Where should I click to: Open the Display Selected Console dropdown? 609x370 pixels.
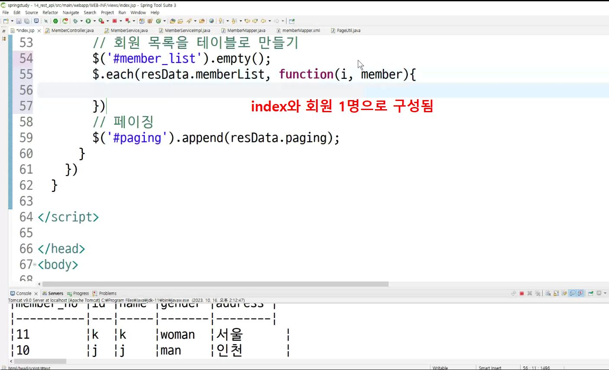(x=605, y=293)
